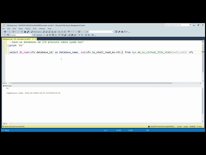
Task: Open the Tools menu
Action: tap(35, 29)
